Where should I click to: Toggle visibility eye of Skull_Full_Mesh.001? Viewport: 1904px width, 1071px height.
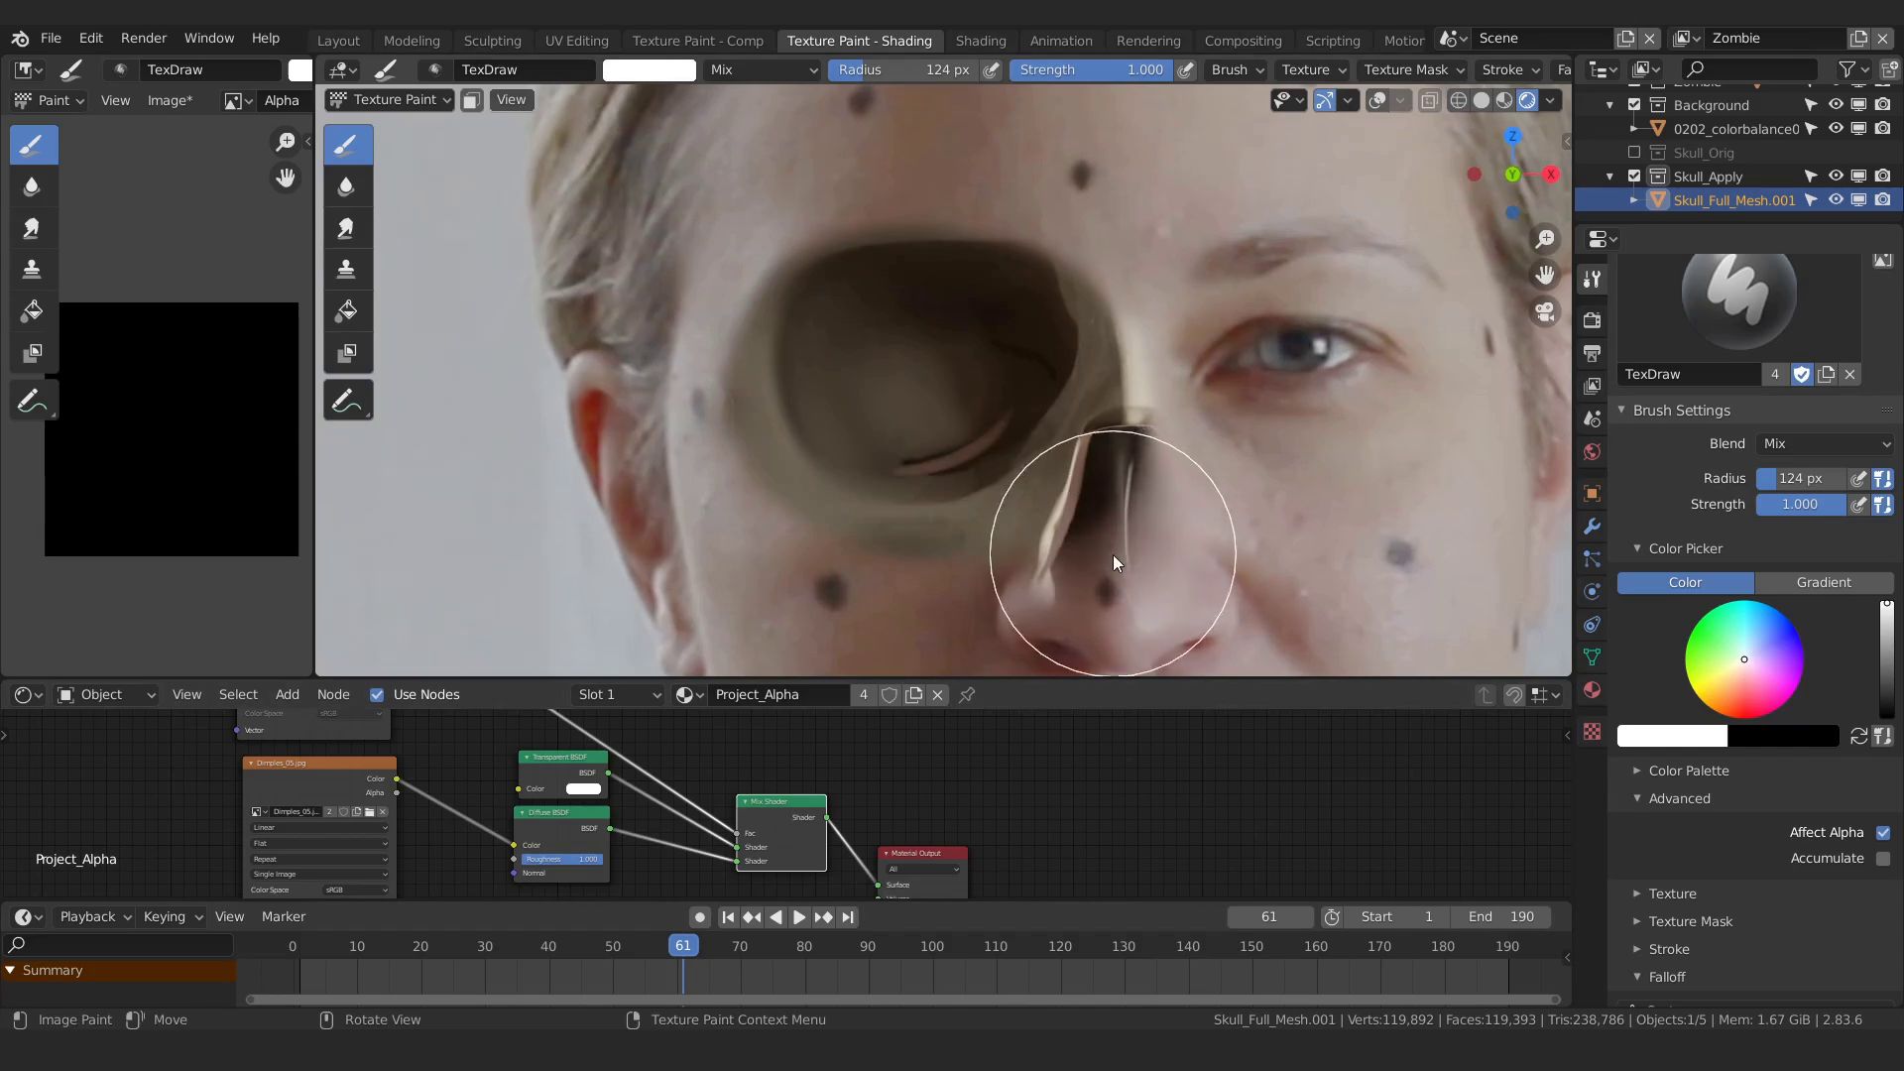coord(1836,200)
